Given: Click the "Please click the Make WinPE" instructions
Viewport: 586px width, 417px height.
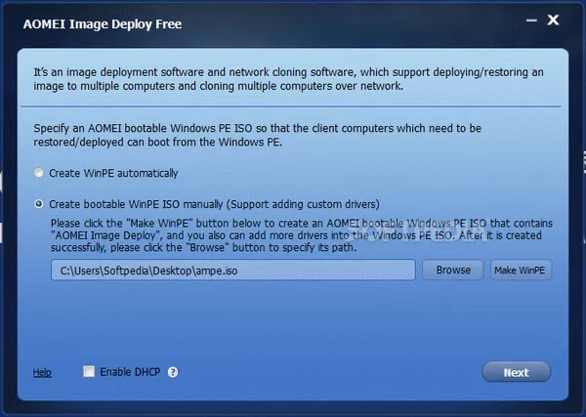Looking at the screenshot, I should point(293,234).
